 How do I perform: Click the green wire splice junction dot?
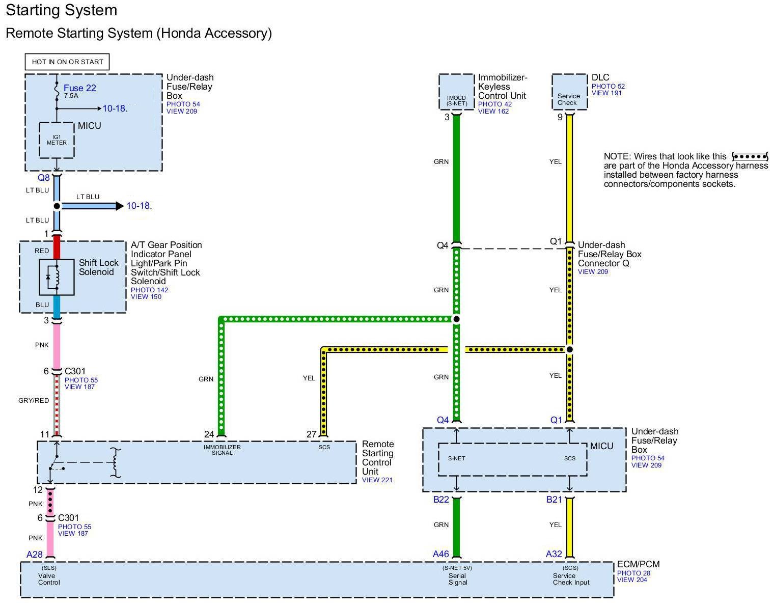click(x=457, y=319)
